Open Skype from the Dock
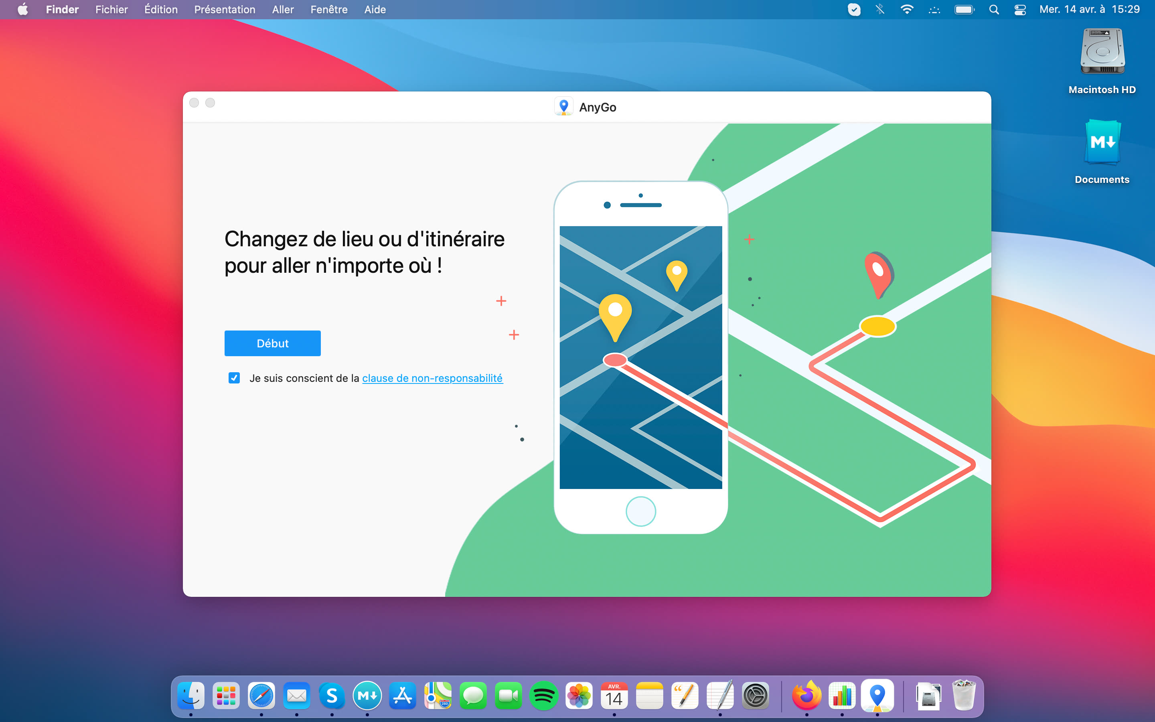The height and width of the screenshot is (722, 1155). coord(332,696)
